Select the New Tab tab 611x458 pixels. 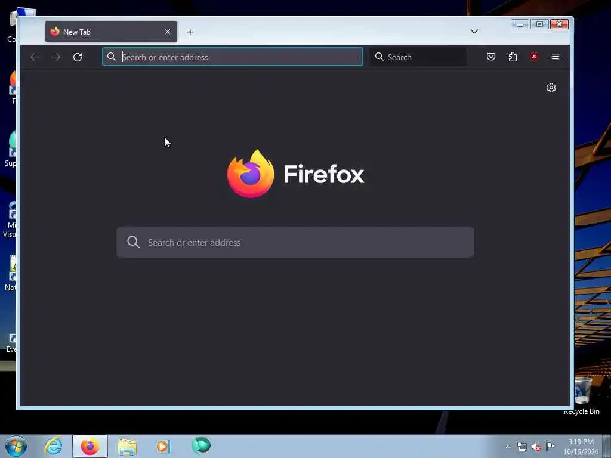pyautogui.click(x=111, y=32)
